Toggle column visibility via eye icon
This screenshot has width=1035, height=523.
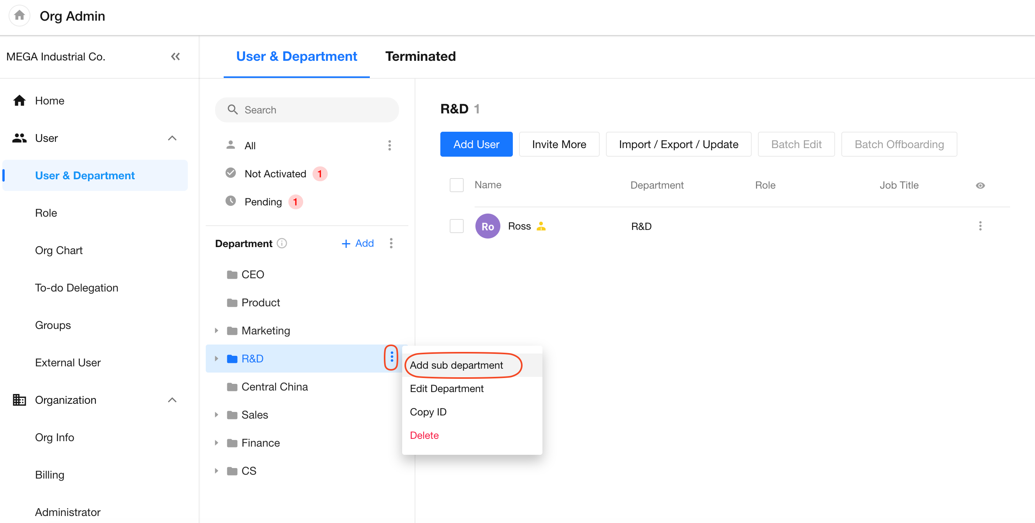pos(980,186)
